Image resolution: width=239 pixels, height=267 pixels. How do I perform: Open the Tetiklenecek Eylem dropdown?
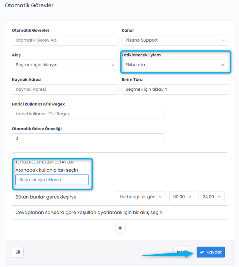(175, 65)
